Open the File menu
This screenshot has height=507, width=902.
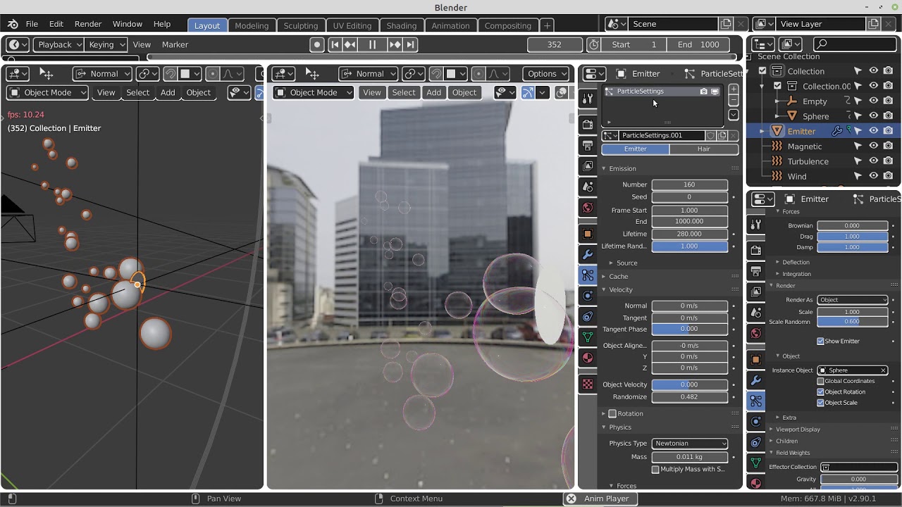[32, 24]
